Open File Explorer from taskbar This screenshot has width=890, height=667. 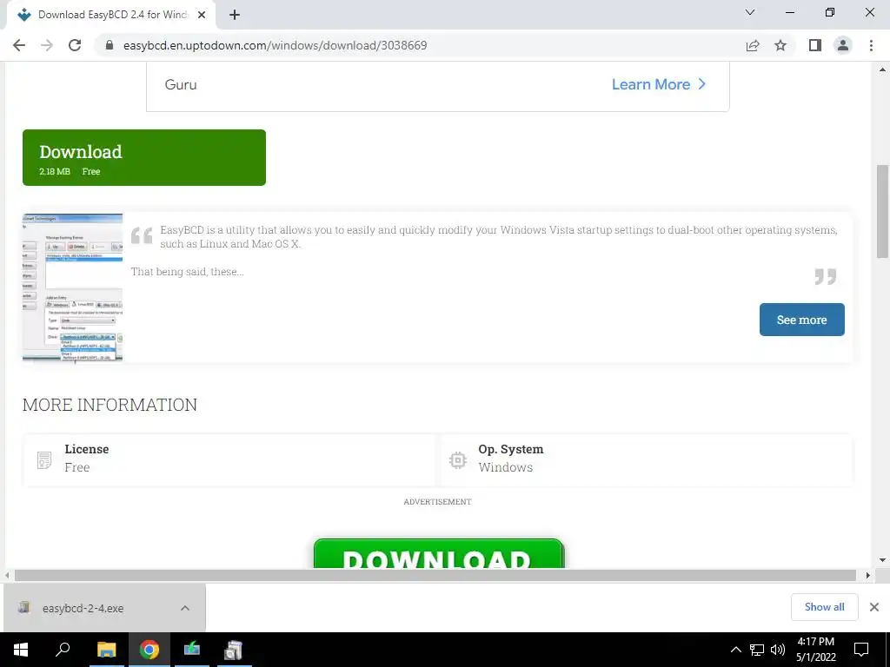[x=106, y=650]
